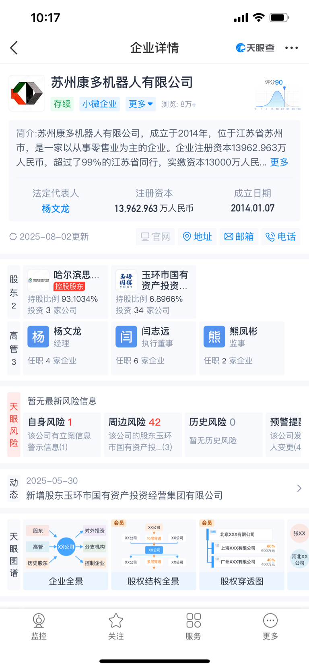Tap the 高管 3 section label
The height and width of the screenshot is (669, 309).
click(x=14, y=348)
